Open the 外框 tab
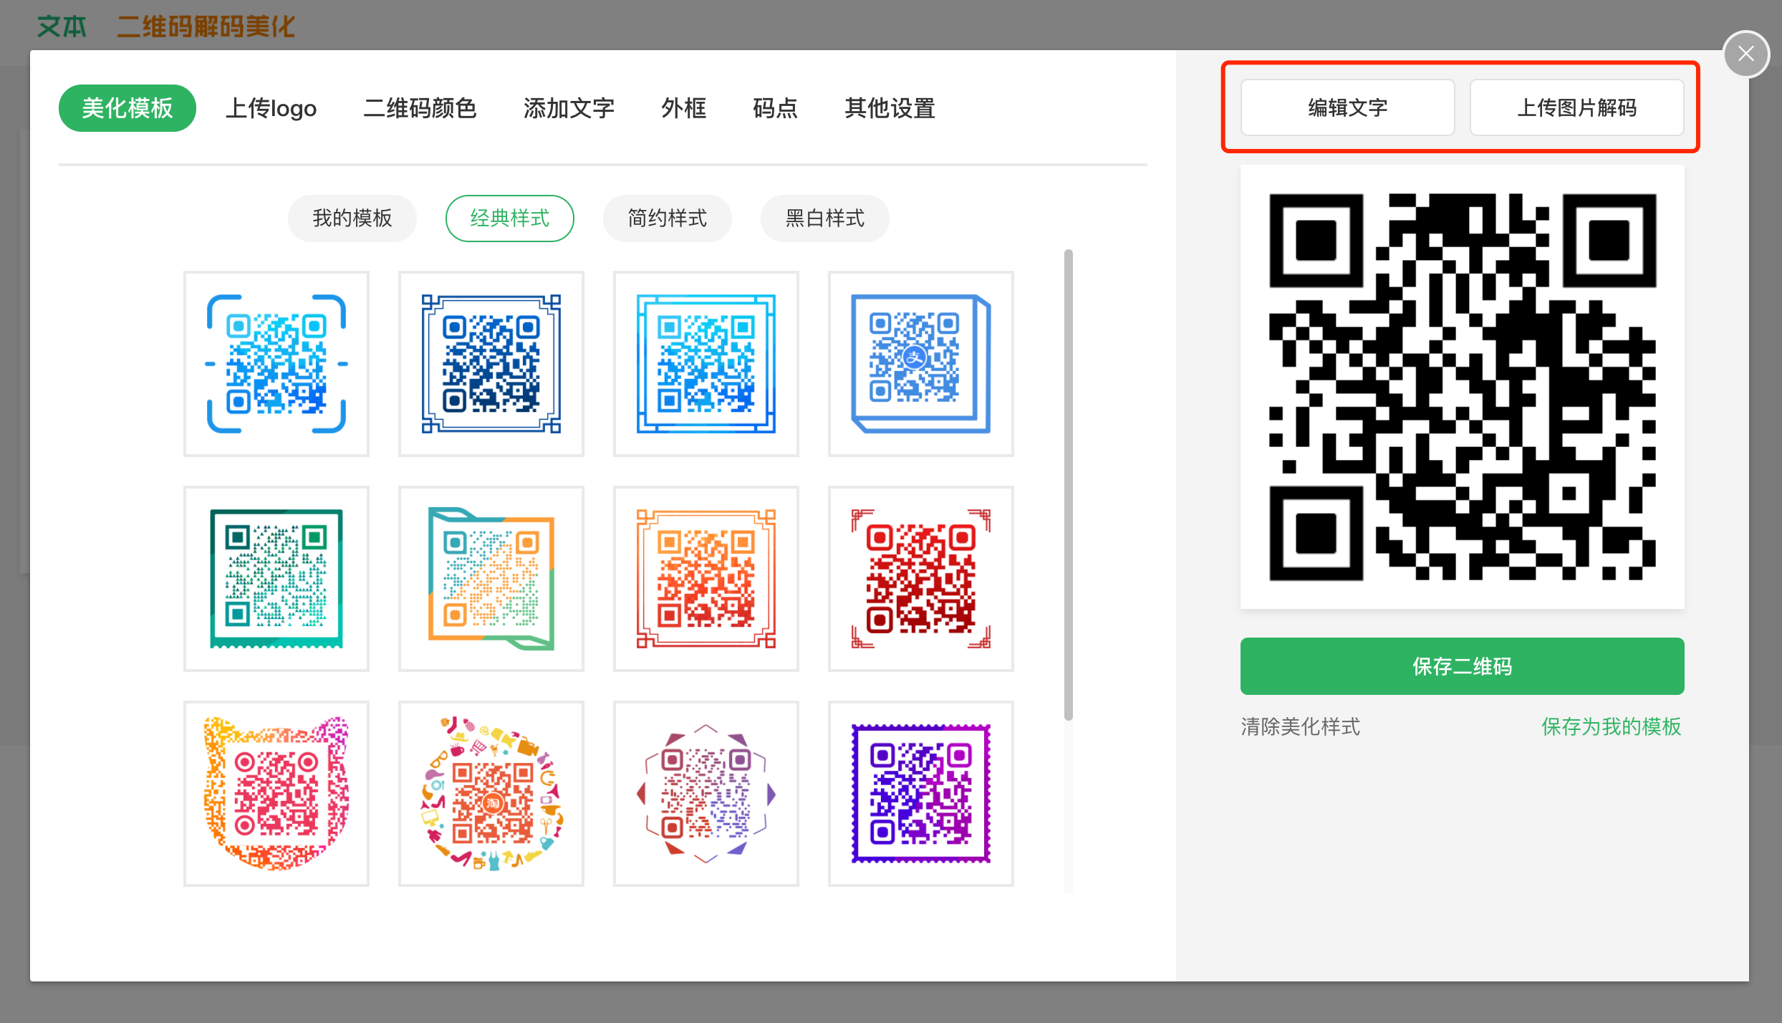The image size is (1782, 1023). coord(683,108)
